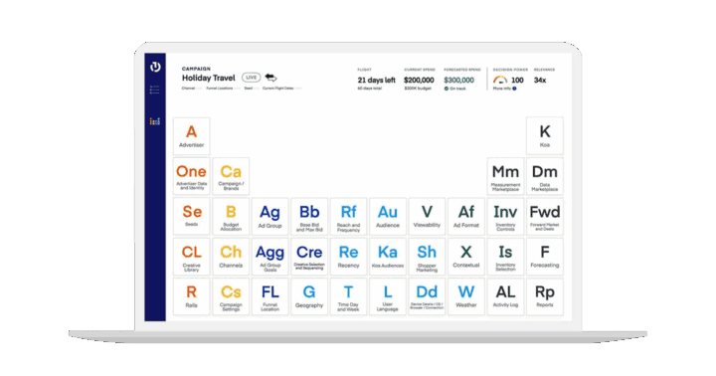This screenshot has height=376, width=716.
Task: Open the Dm Data Marketplace tile
Action: click(545, 176)
